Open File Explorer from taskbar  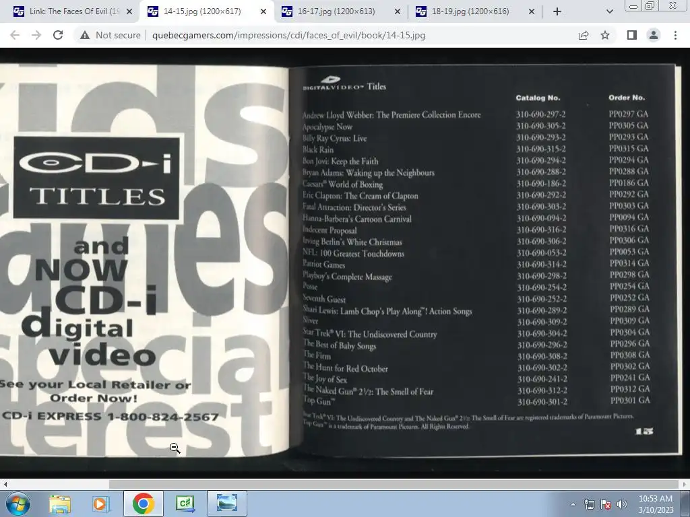(60, 504)
